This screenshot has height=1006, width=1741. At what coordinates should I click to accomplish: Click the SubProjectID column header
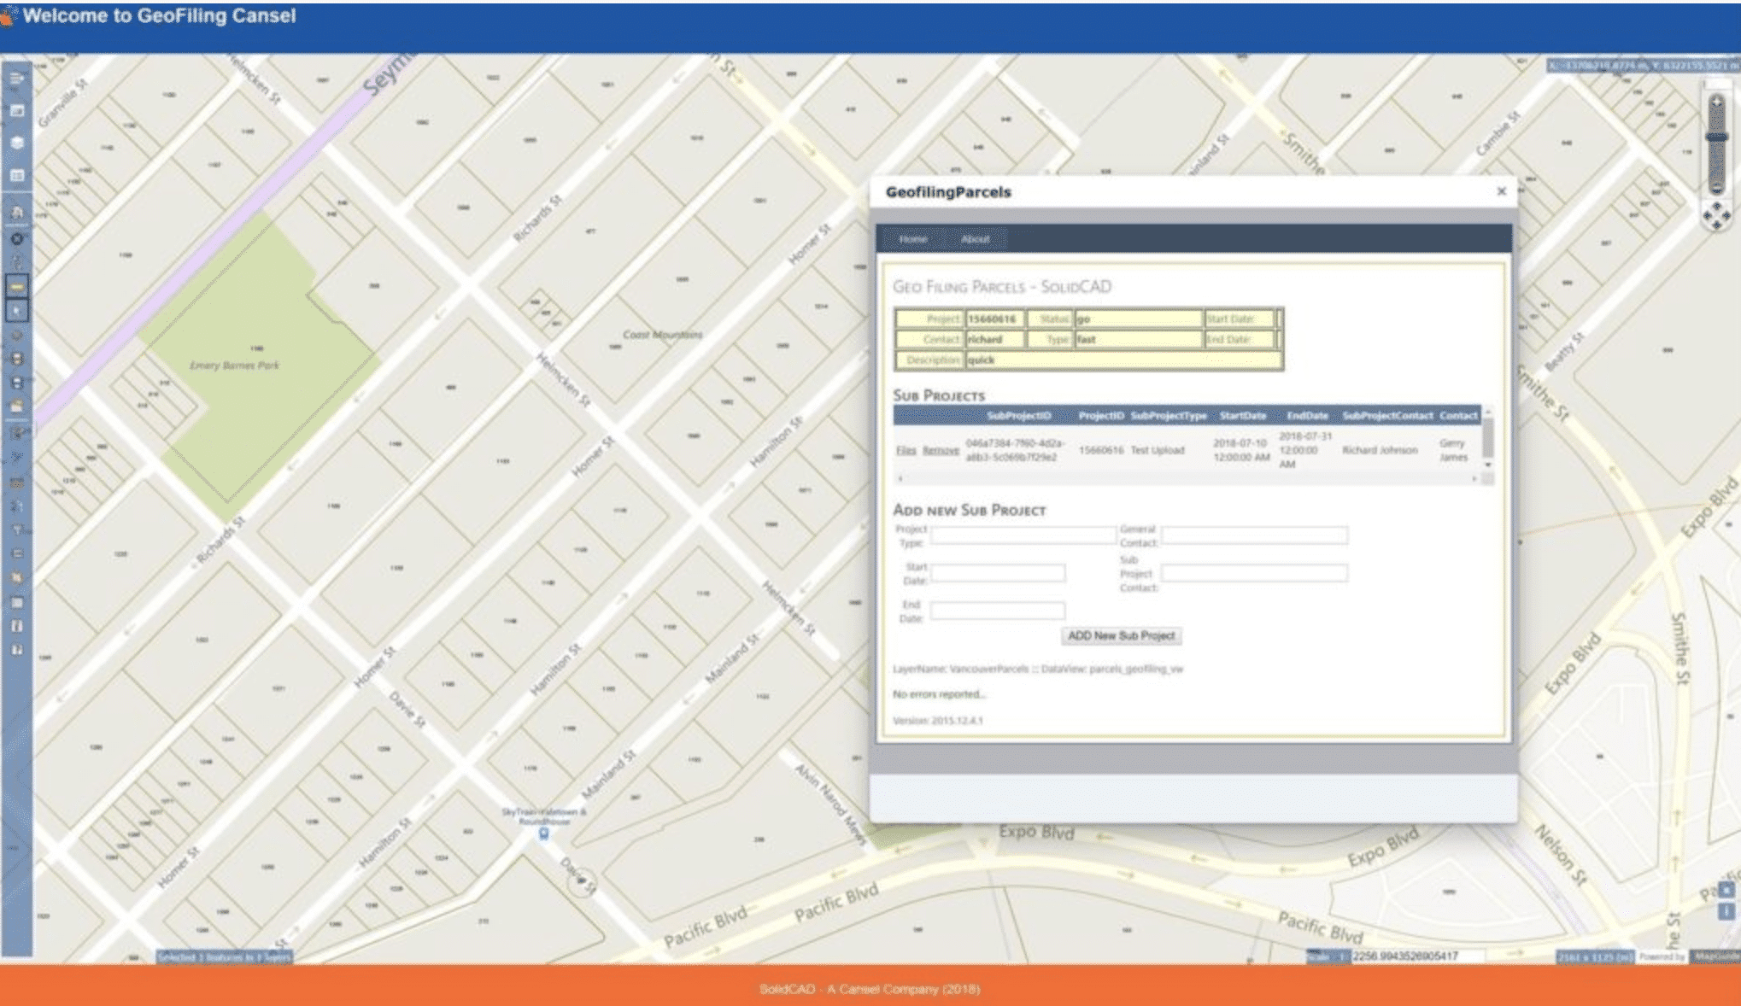click(1018, 416)
